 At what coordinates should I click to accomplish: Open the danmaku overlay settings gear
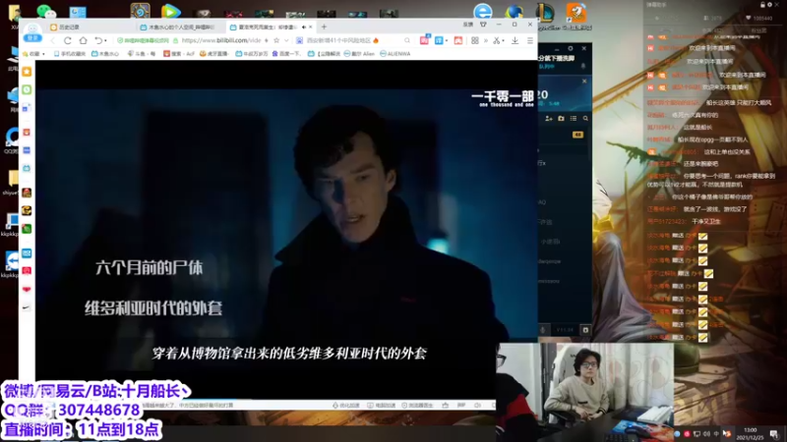click(x=770, y=5)
